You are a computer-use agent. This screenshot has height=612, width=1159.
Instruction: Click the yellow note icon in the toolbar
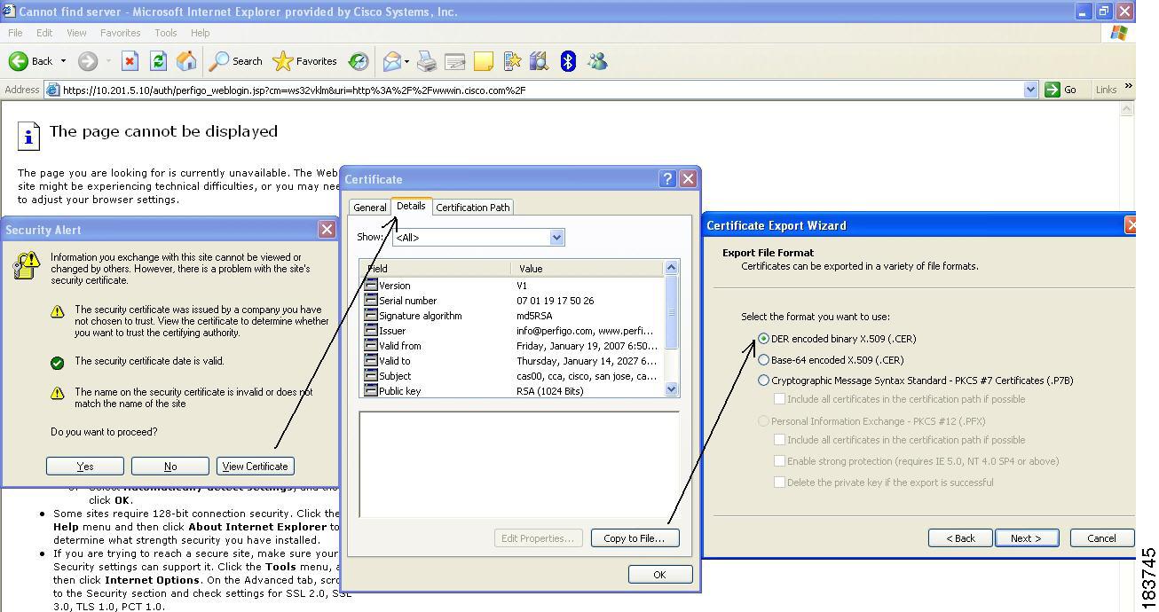[x=484, y=61]
